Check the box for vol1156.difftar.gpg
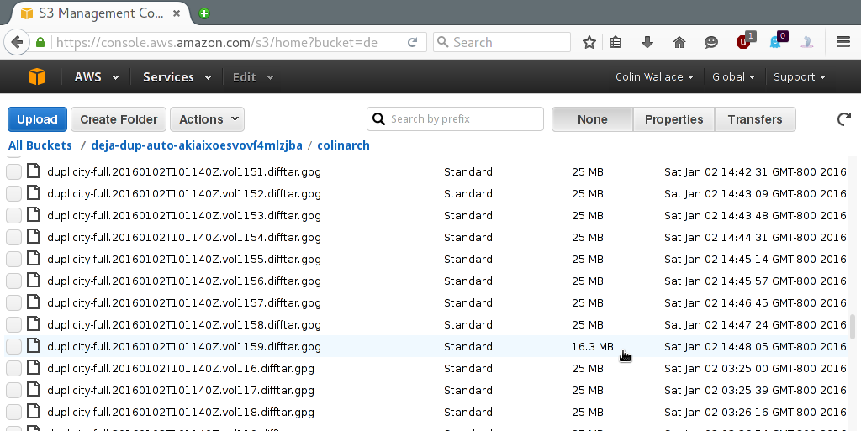This screenshot has height=431, width=861. (x=13, y=281)
